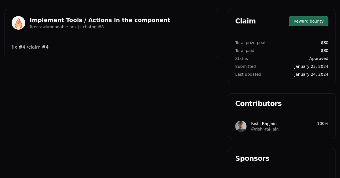Click the Approved status value

pos(319,58)
